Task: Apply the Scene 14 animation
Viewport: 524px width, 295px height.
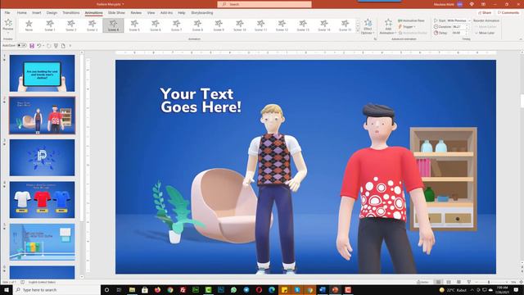Action: pyautogui.click(x=324, y=25)
